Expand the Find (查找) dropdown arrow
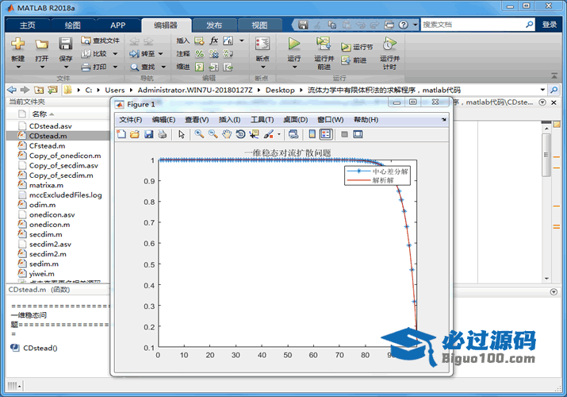This screenshot has width=567, height=397. point(163,67)
